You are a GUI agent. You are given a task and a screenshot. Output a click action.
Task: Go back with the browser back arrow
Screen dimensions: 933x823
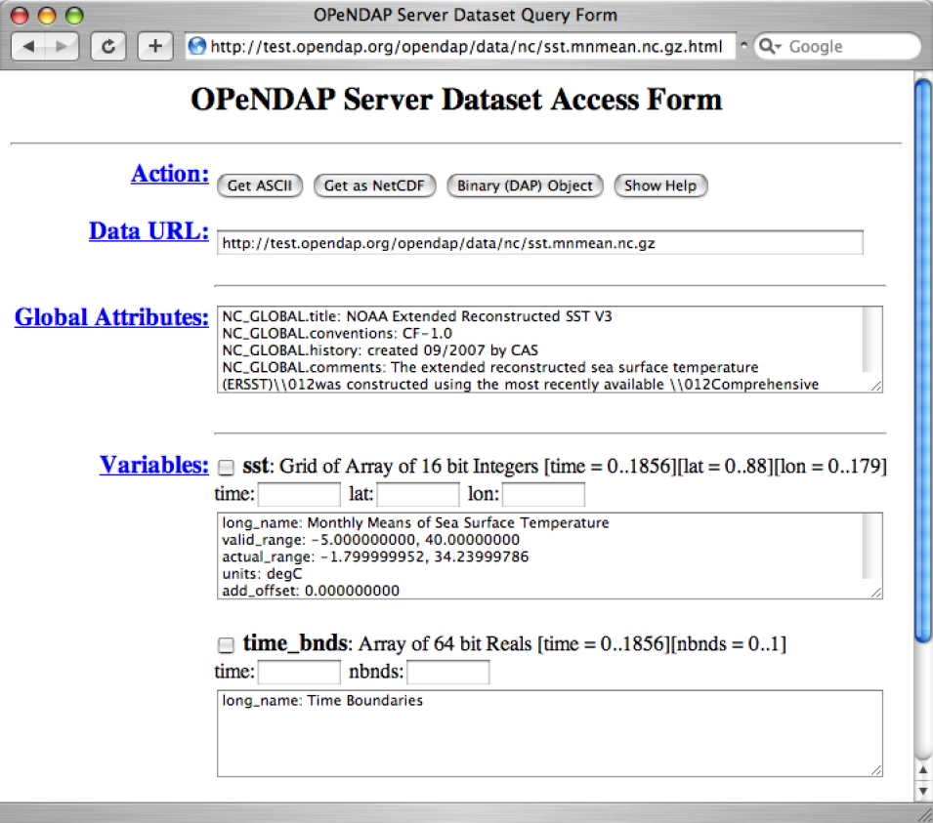click(x=29, y=47)
